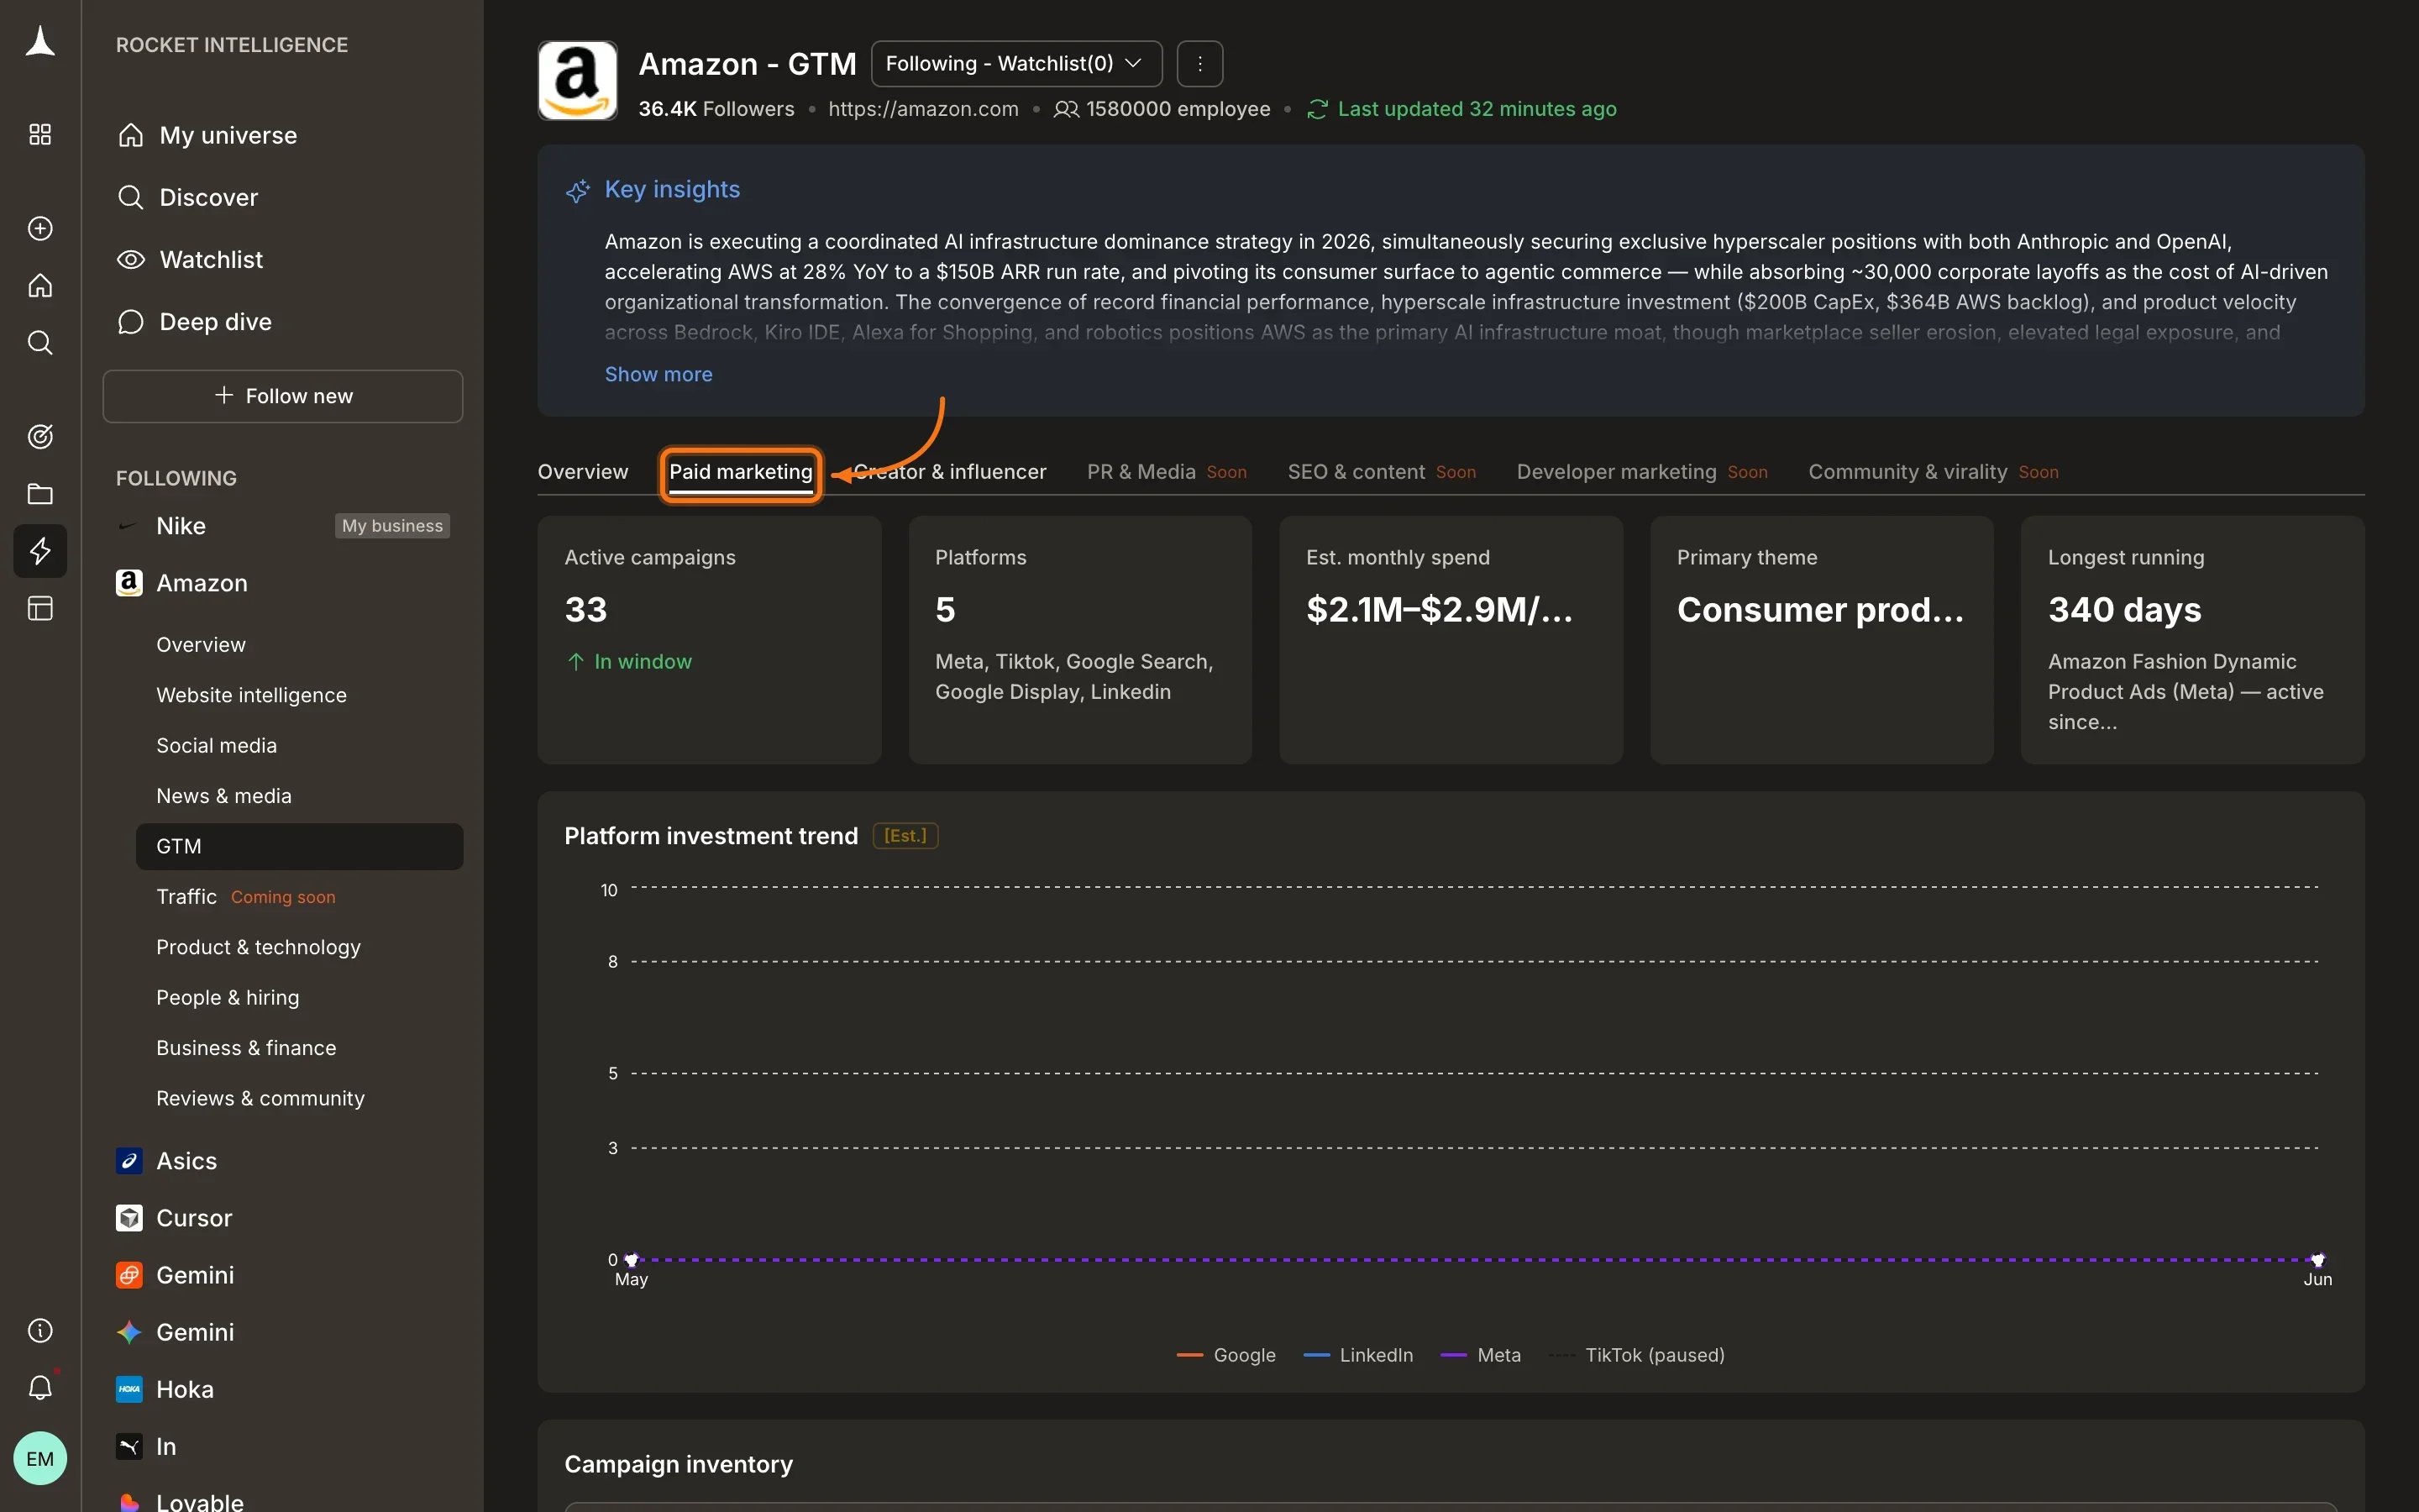2419x1512 pixels.
Task: Click the Amazon logo in the page header
Action: pyautogui.click(x=578, y=80)
